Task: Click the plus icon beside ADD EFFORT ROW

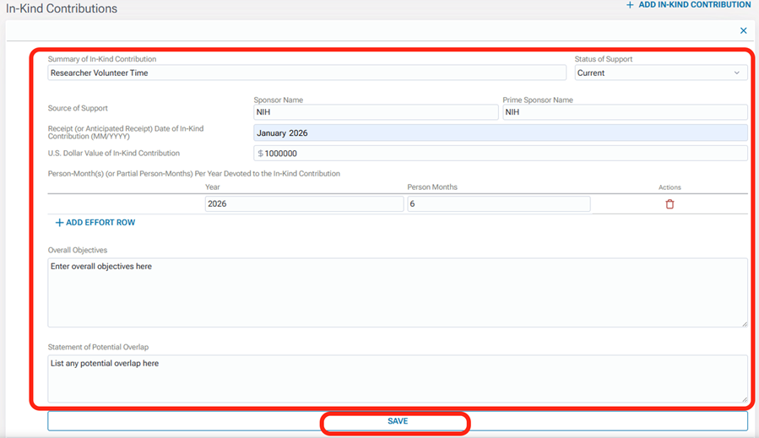Action: (59, 223)
